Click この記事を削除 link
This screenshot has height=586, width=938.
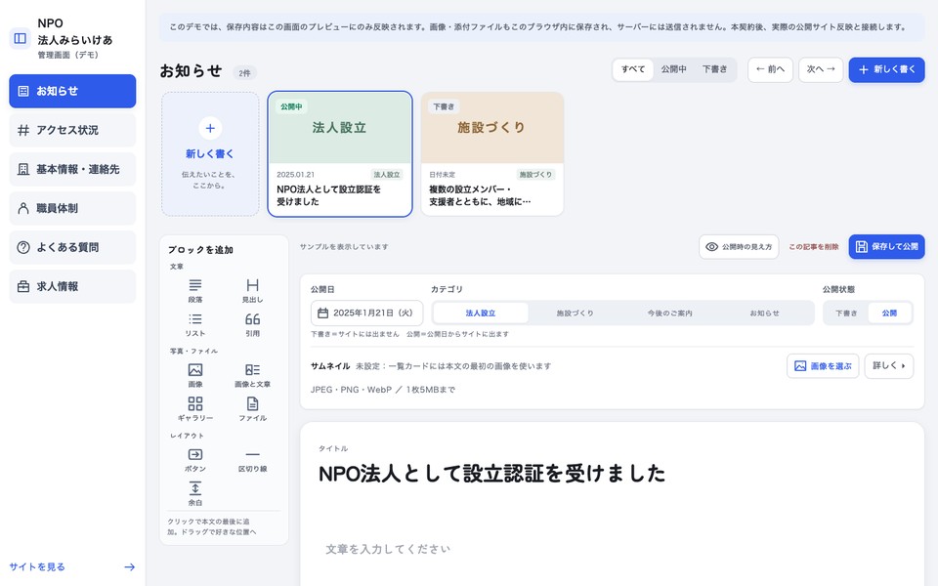tap(814, 247)
